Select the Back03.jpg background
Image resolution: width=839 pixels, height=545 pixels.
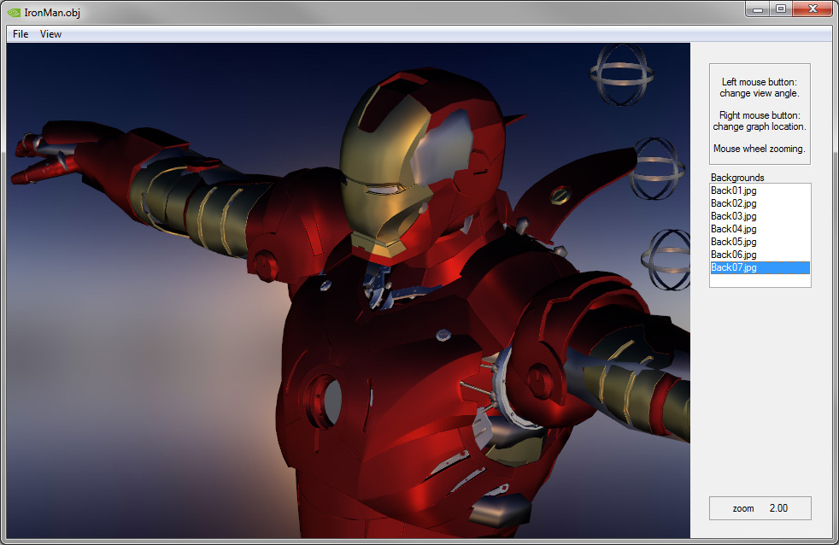(733, 216)
